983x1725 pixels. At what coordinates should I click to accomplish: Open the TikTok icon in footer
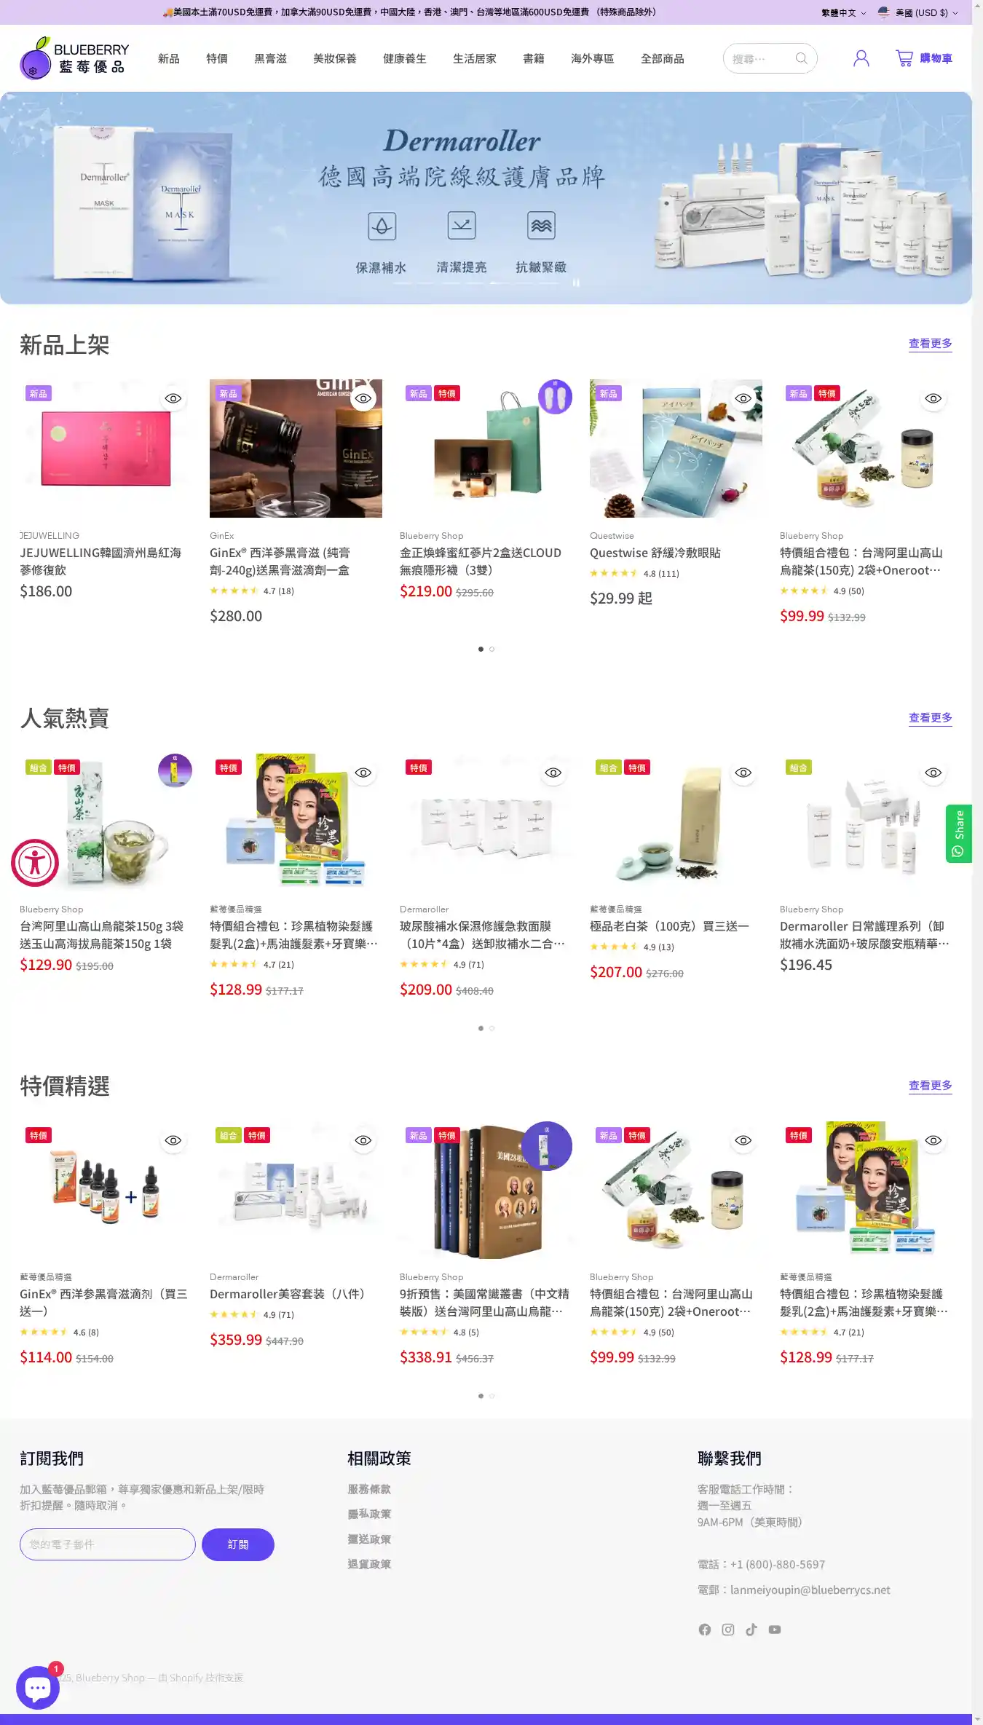[x=751, y=1630]
